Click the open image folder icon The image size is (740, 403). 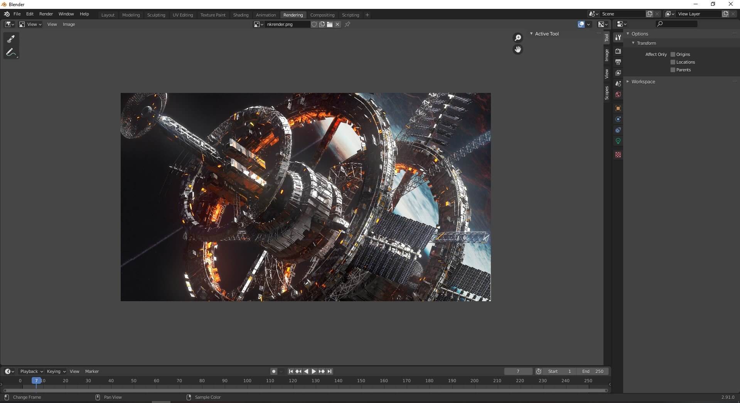(330, 24)
